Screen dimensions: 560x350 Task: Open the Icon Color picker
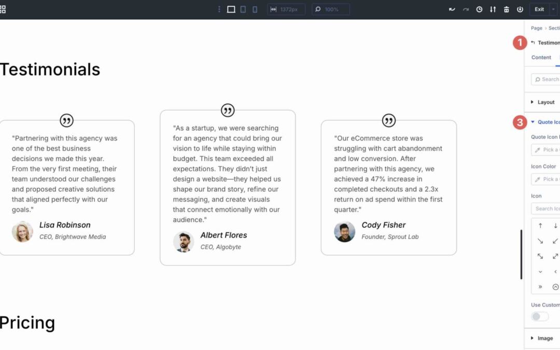coord(547,179)
